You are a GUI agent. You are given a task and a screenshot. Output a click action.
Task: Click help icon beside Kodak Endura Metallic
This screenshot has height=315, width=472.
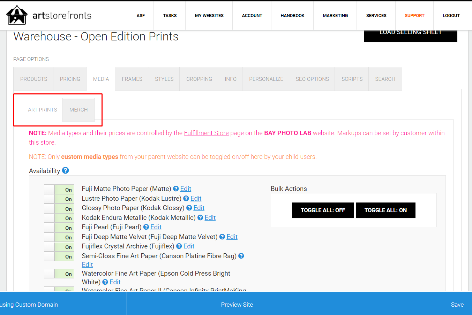pyautogui.click(x=200, y=217)
